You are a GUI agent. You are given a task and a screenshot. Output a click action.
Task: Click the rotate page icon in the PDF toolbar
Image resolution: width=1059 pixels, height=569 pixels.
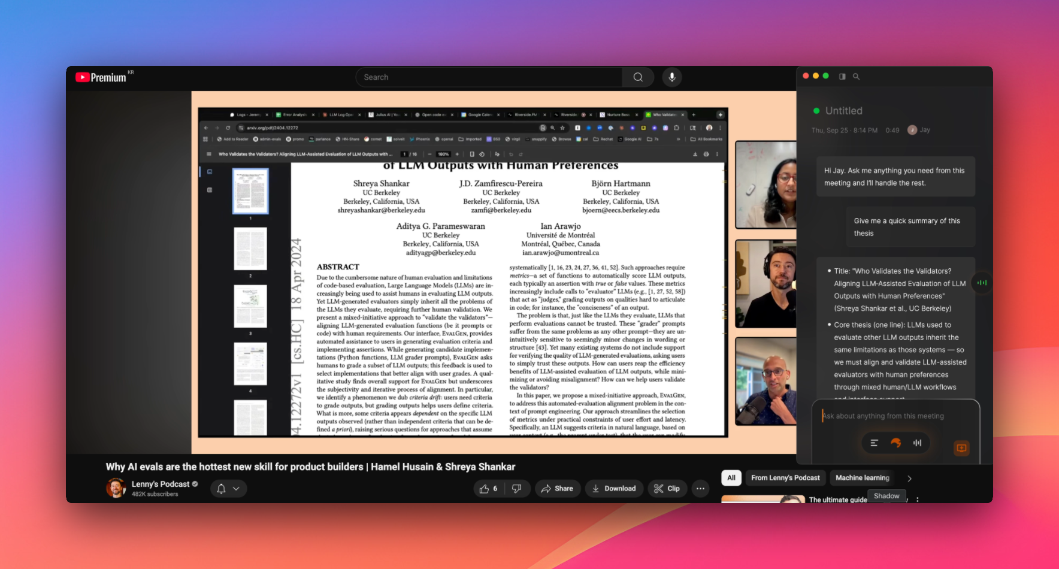(x=482, y=154)
